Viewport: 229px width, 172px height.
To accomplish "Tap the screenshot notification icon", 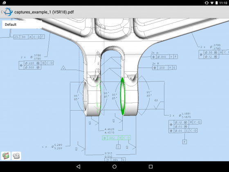I will click(4, 2).
